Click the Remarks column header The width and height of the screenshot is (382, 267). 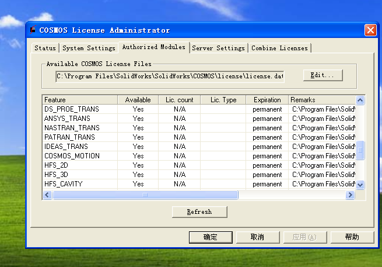(322, 100)
